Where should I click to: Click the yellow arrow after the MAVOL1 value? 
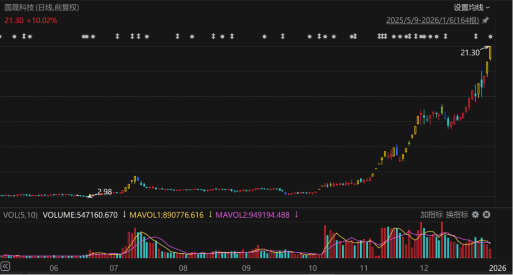coord(210,215)
